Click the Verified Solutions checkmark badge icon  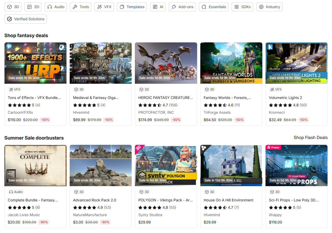9,19
